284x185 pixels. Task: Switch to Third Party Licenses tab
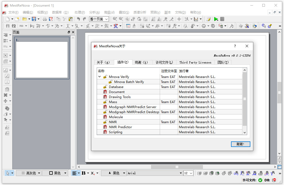click(x=195, y=62)
